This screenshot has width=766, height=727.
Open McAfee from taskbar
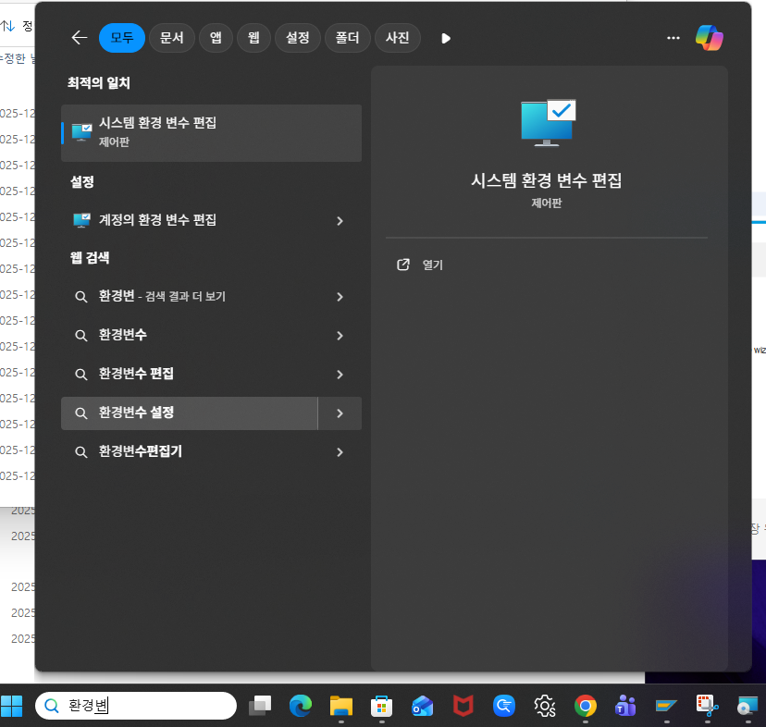[x=463, y=706]
